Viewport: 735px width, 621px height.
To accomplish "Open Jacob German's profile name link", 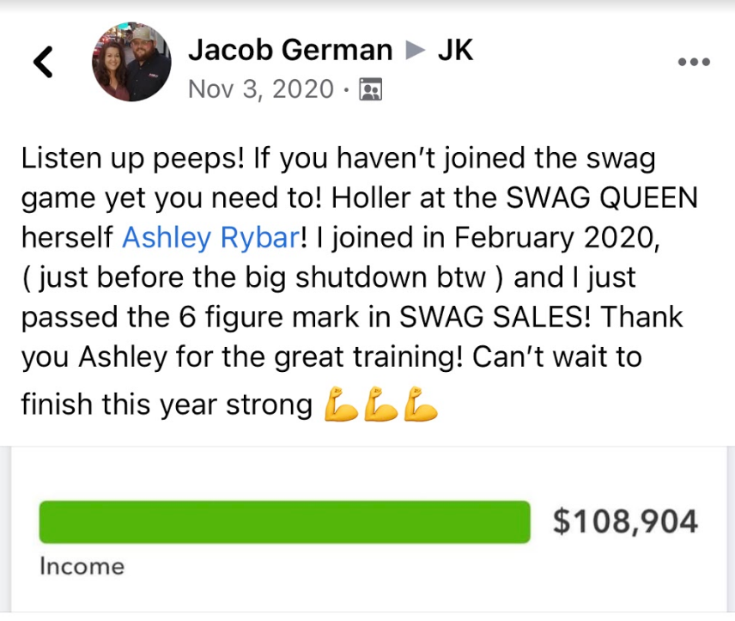I will click(x=289, y=50).
